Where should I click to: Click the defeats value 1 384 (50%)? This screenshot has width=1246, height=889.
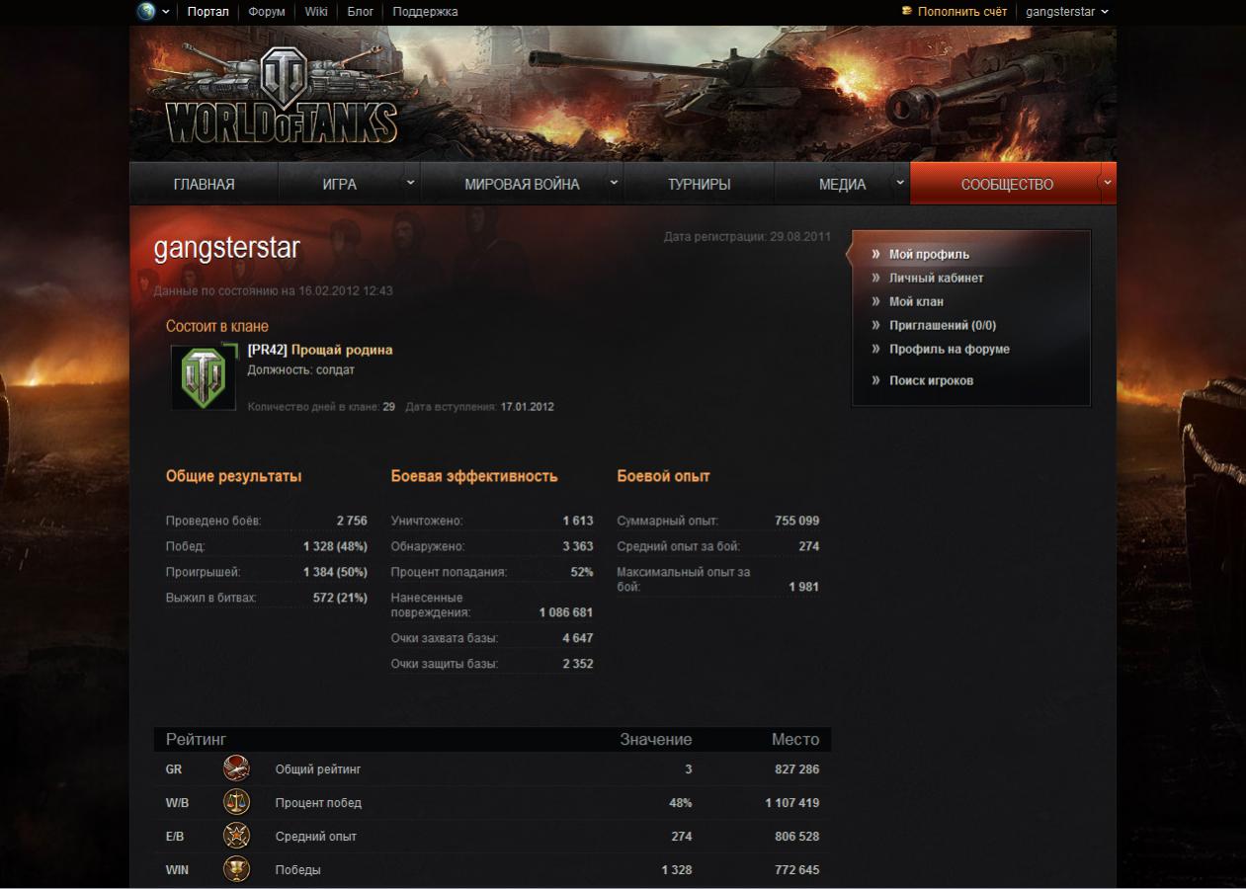point(335,572)
